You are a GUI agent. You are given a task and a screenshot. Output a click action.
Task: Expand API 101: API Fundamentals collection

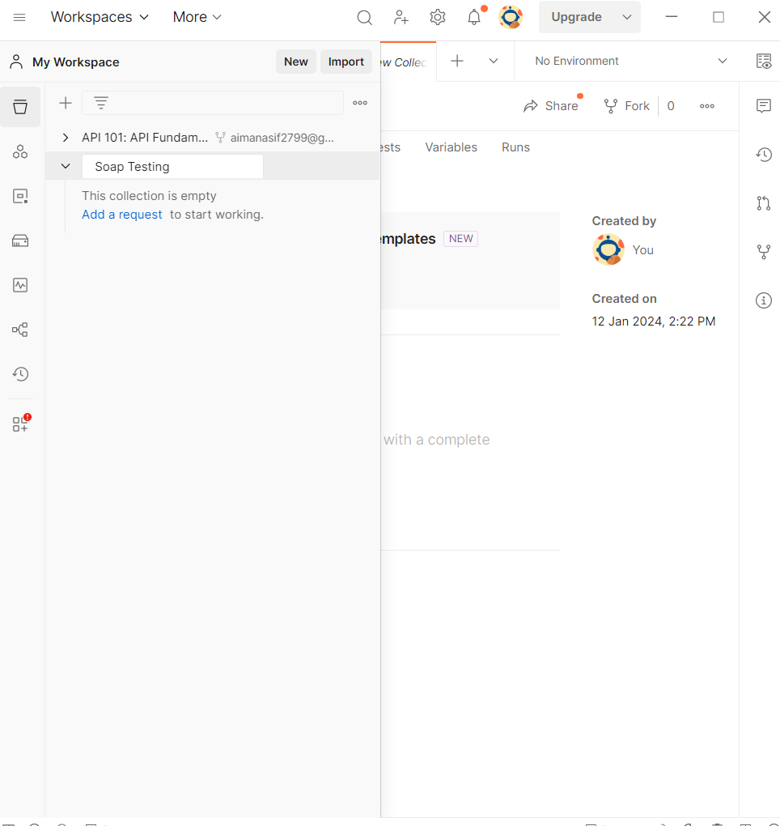[x=66, y=138]
